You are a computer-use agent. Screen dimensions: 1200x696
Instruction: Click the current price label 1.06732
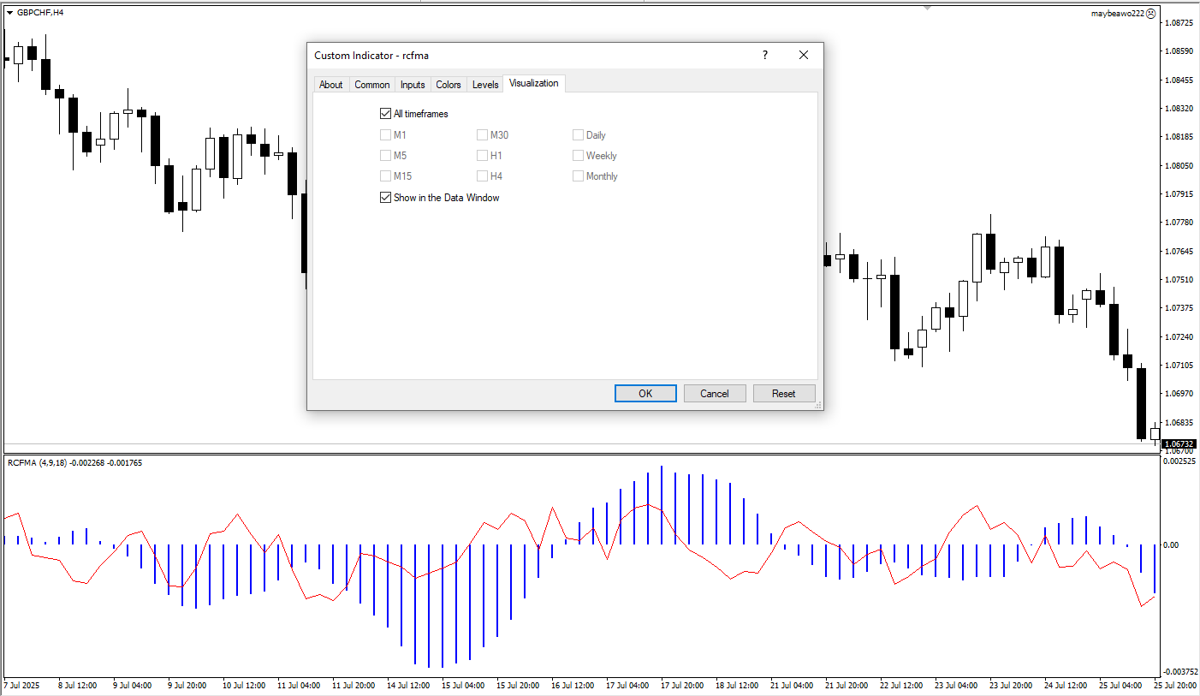[1180, 444]
